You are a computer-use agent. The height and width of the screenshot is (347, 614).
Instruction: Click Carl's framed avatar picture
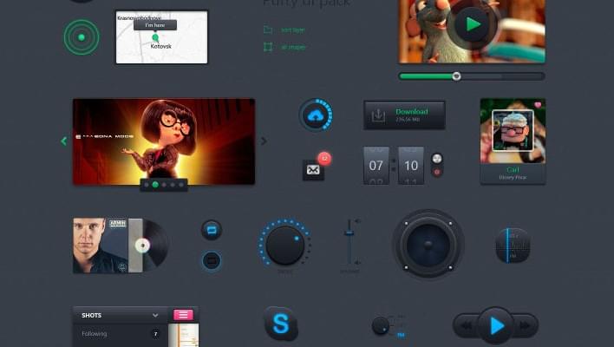[x=513, y=130]
